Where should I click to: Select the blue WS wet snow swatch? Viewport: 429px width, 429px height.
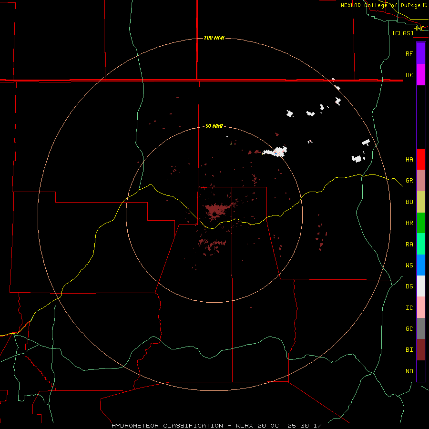421,265
